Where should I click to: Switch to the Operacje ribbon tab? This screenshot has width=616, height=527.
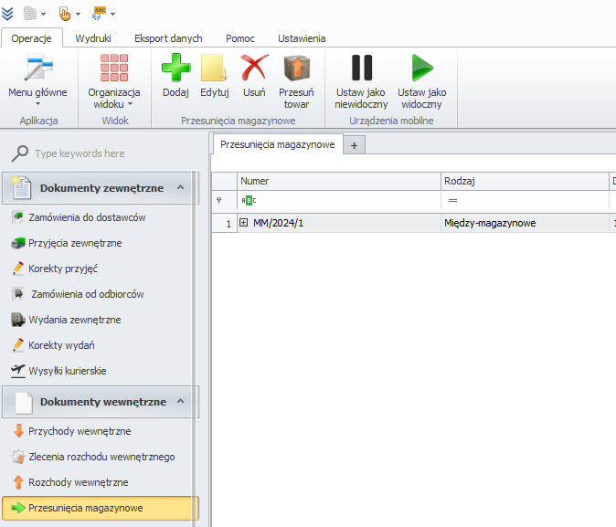point(31,38)
